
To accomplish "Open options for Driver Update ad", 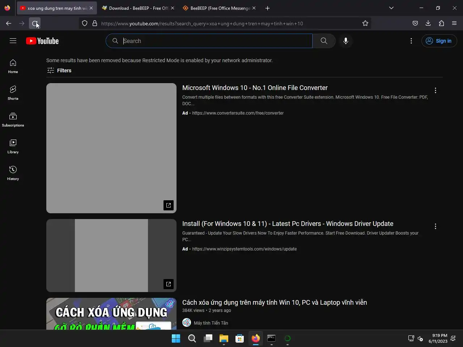I will pyautogui.click(x=436, y=226).
